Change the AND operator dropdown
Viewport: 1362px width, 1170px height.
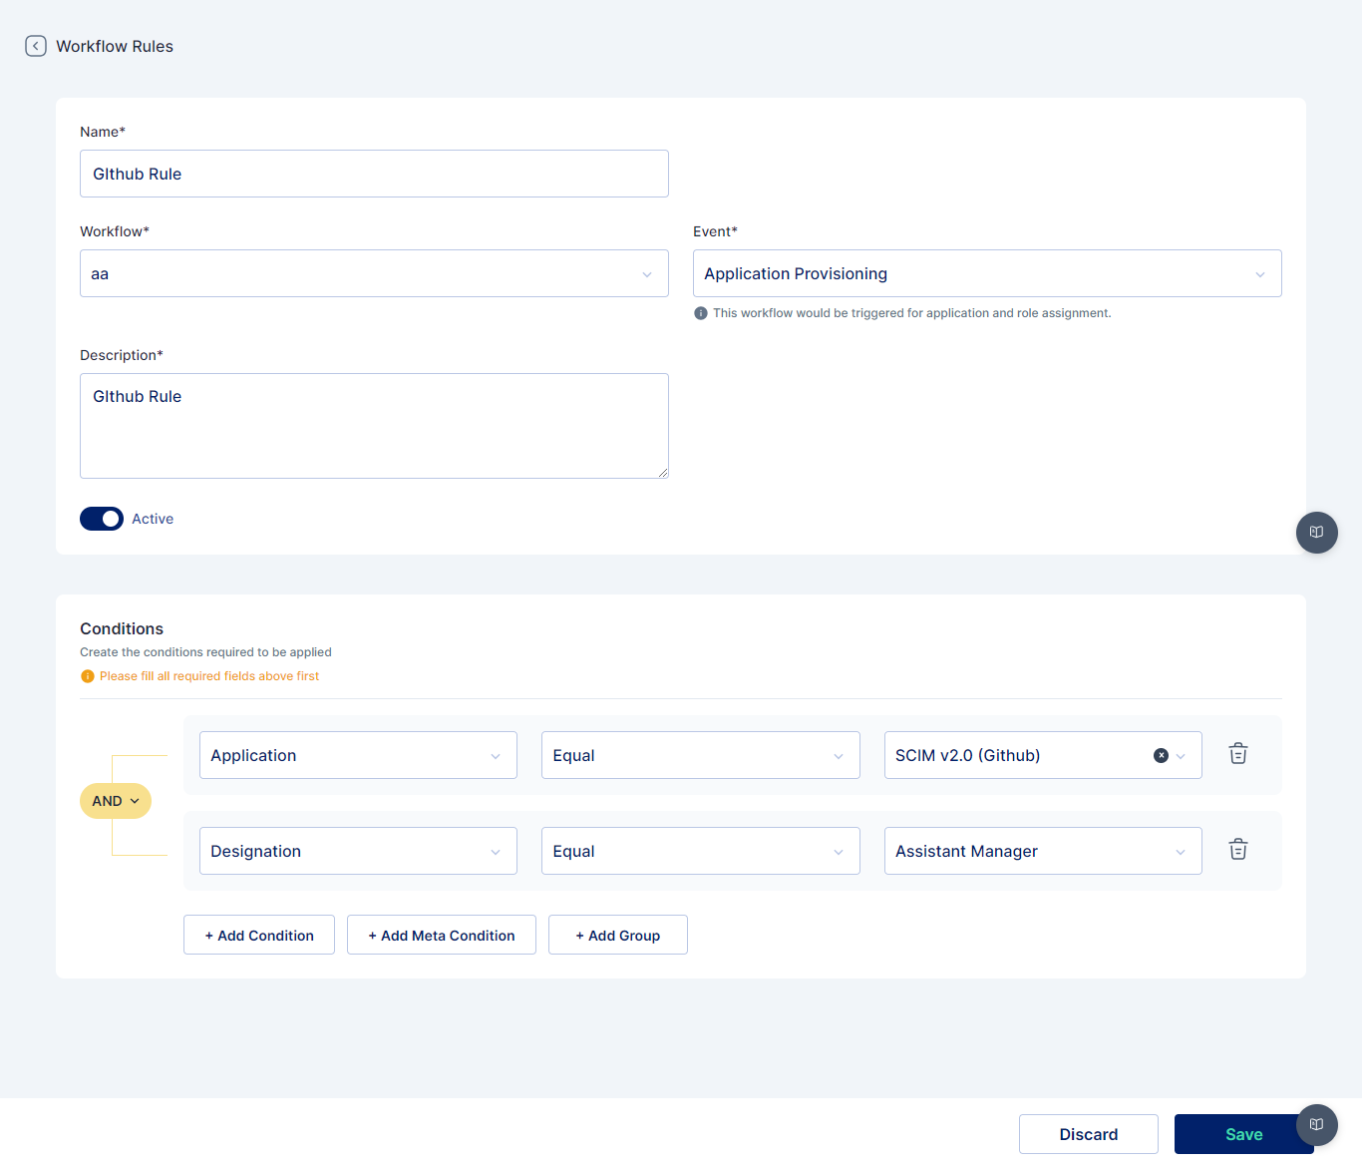coord(116,801)
